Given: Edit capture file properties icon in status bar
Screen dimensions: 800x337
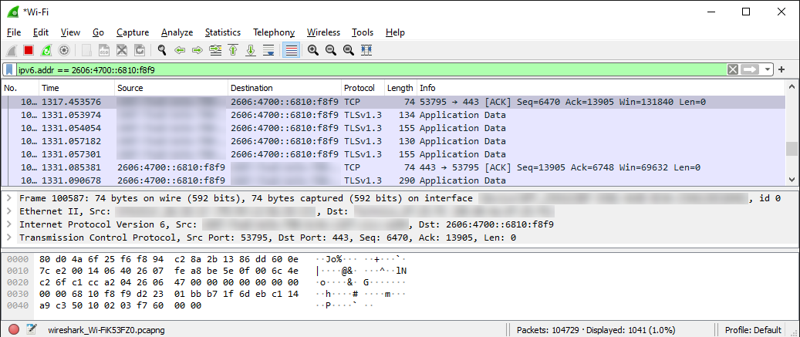Looking at the screenshot, I should click(x=31, y=329).
